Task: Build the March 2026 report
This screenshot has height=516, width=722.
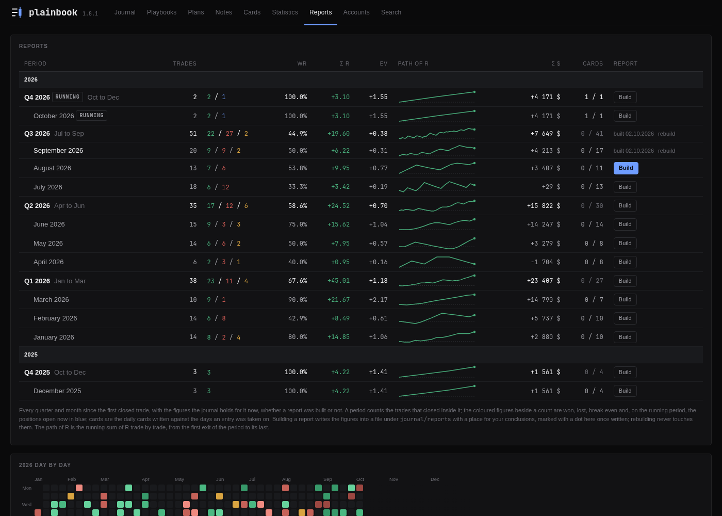Action: (x=625, y=299)
